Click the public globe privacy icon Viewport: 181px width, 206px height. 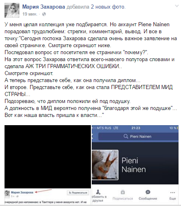click(44, 14)
